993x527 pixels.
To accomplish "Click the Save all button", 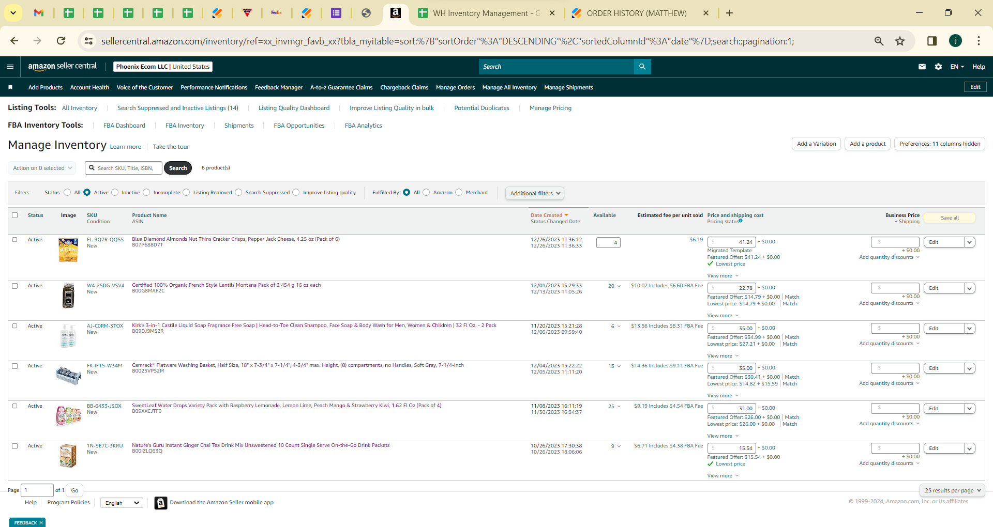I will tap(950, 218).
